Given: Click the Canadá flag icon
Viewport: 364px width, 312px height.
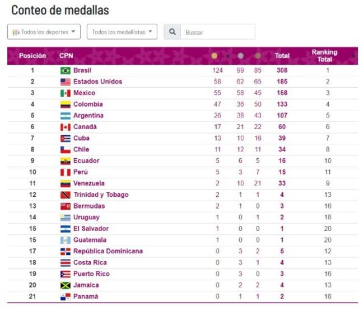Looking at the screenshot, I should [66, 127].
